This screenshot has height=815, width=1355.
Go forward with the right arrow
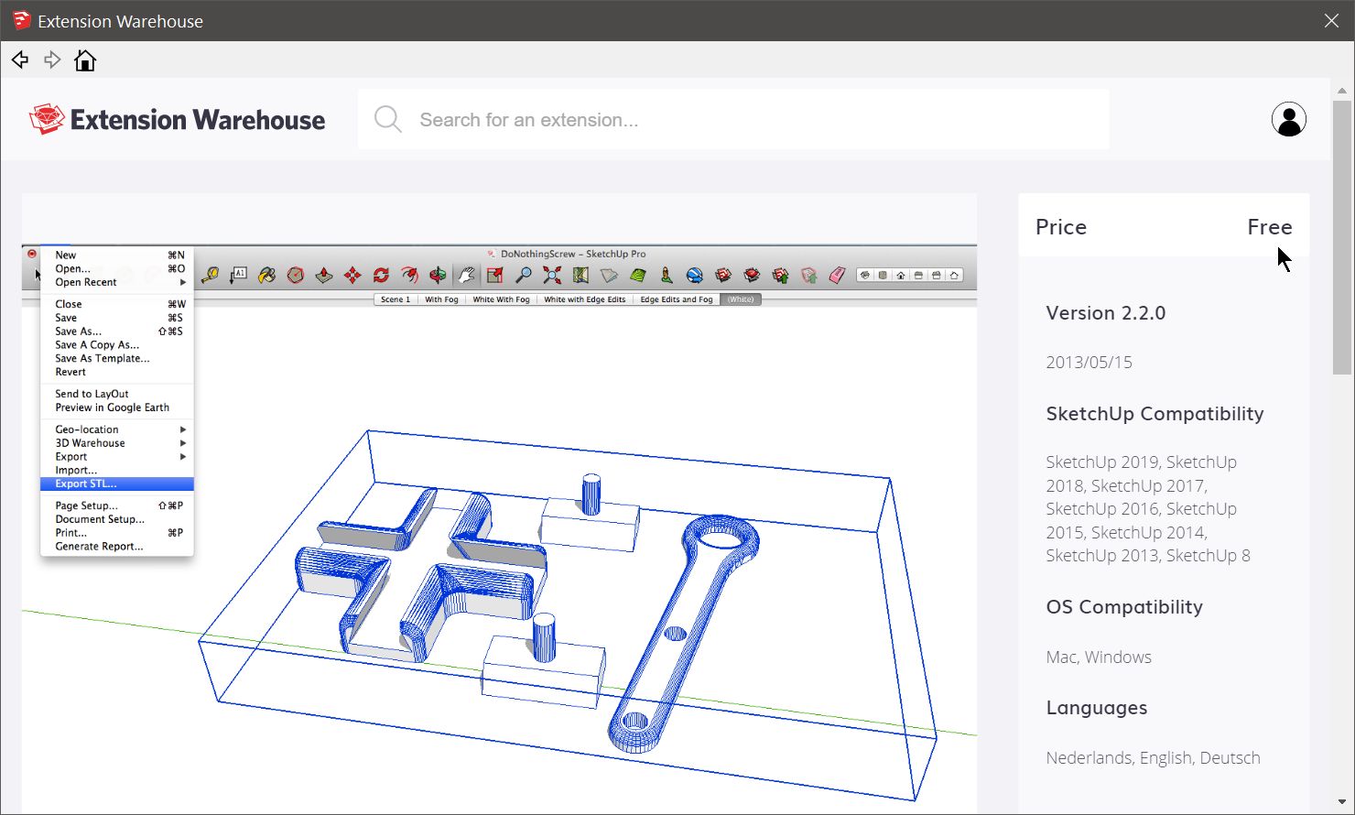coord(52,60)
